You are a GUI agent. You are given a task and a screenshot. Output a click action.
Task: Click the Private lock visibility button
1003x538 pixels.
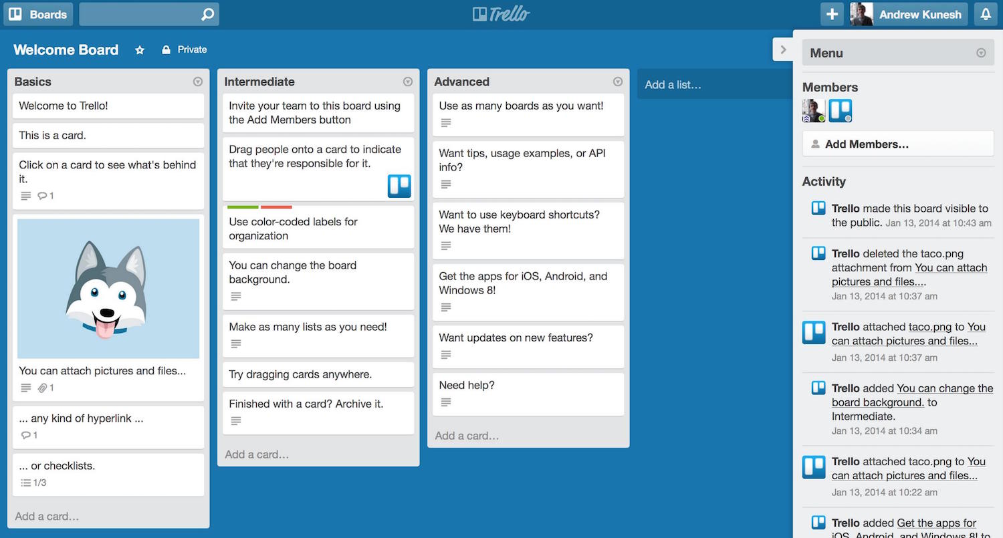pos(185,49)
